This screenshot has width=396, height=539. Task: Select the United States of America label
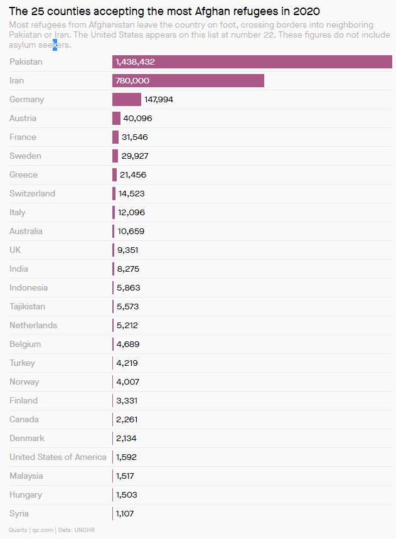click(58, 457)
